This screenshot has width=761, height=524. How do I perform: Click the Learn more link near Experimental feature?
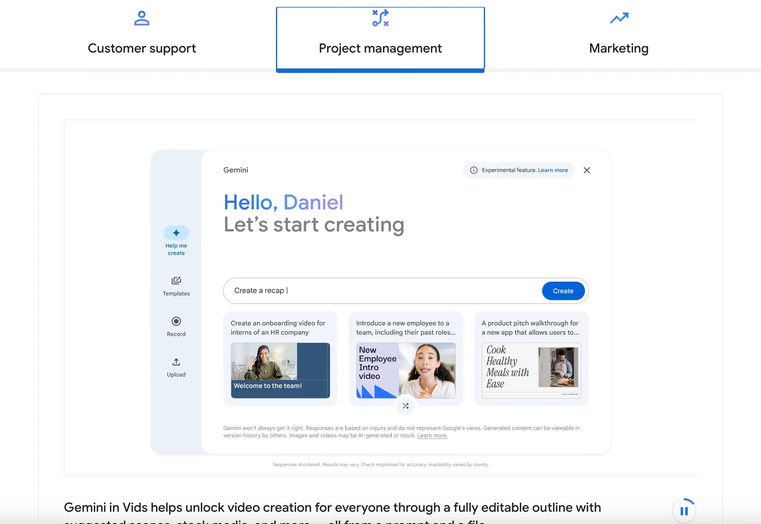553,170
